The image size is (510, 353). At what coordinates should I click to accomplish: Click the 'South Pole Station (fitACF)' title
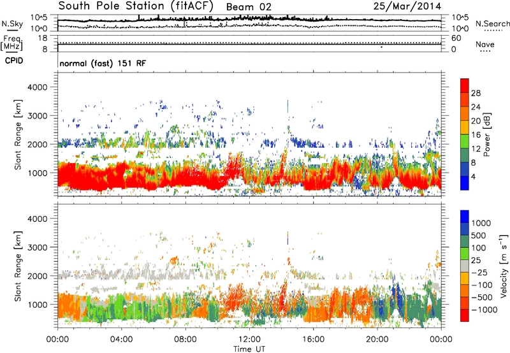point(135,6)
